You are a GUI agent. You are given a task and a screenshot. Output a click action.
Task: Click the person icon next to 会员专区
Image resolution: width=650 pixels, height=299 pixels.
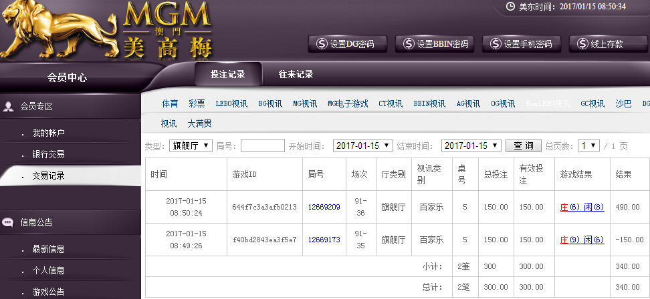point(8,106)
